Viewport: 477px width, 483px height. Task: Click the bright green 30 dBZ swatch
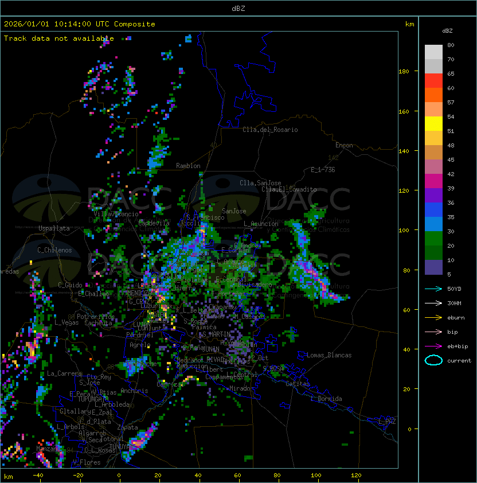pyautogui.click(x=433, y=239)
